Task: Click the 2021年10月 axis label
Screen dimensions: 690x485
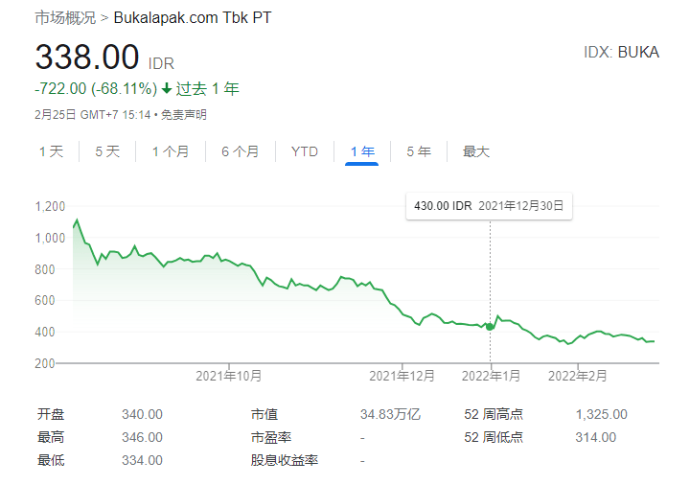Action: pos(228,376)
